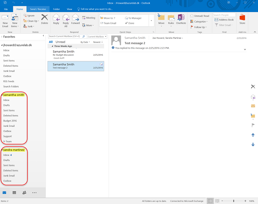Open the Re: Budget discussion message
Viewport: 258px width, 204px height.
click(x=76, y=55)
